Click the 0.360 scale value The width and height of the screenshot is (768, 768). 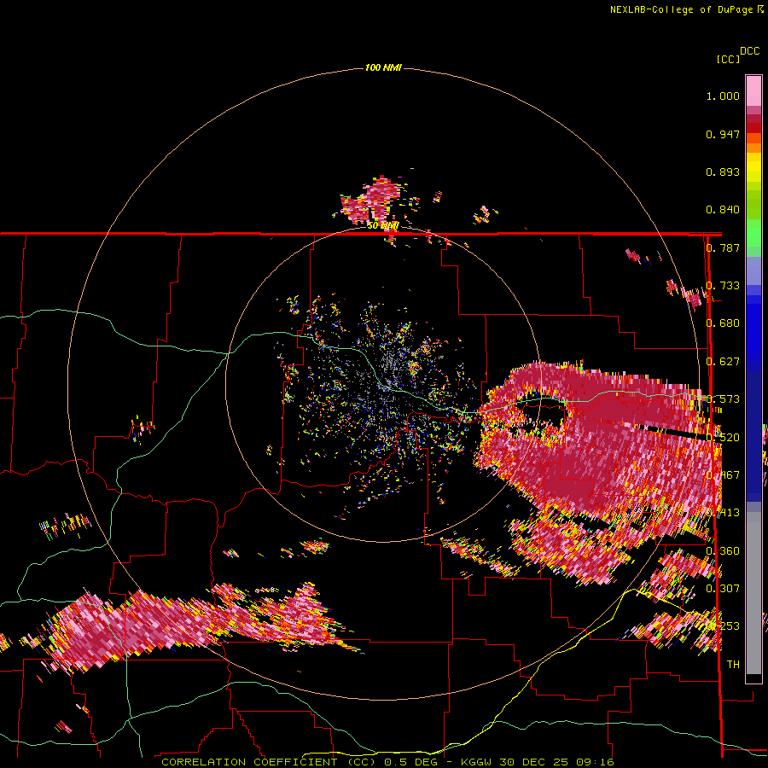pos(724,550)
